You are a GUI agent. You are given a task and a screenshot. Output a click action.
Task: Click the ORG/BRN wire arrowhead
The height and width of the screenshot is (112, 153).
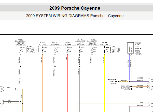[131, 89]
